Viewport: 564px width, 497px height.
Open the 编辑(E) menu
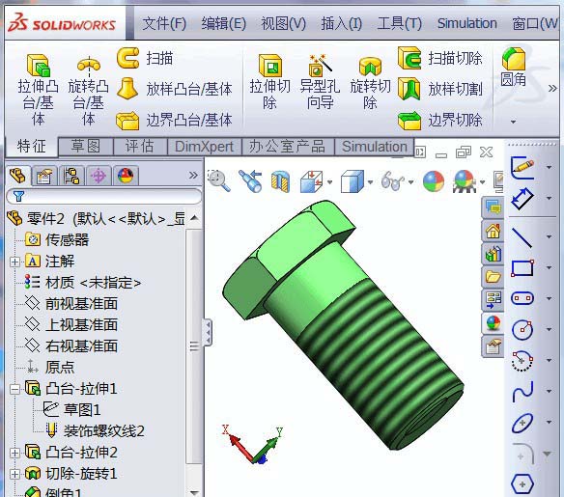224,24
